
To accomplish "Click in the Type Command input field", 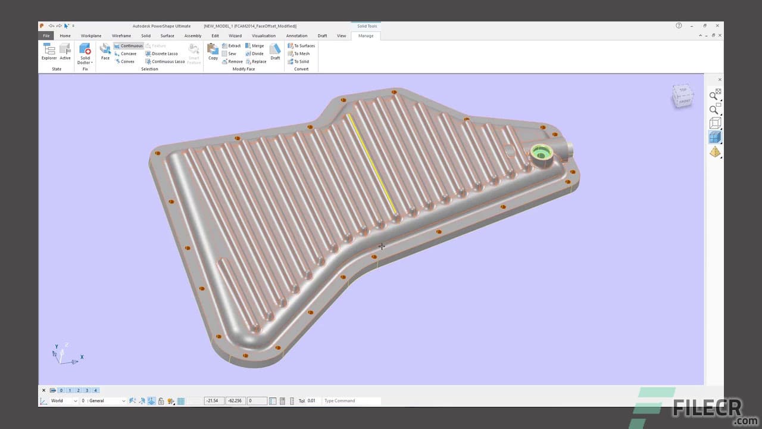I will (x=351, y=400).
